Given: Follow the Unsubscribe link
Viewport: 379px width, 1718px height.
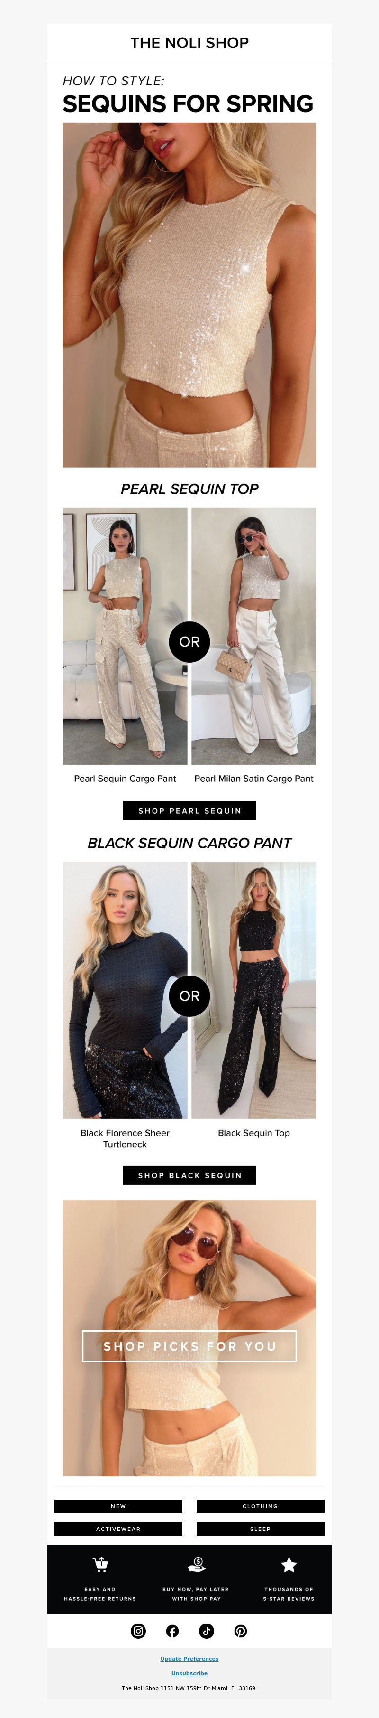Looking at the screenshot, I should pos(189,1673).
